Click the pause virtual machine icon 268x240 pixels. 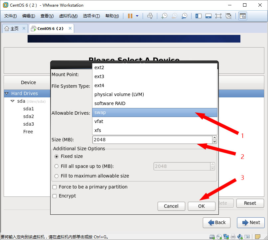(x=130, y=16)
